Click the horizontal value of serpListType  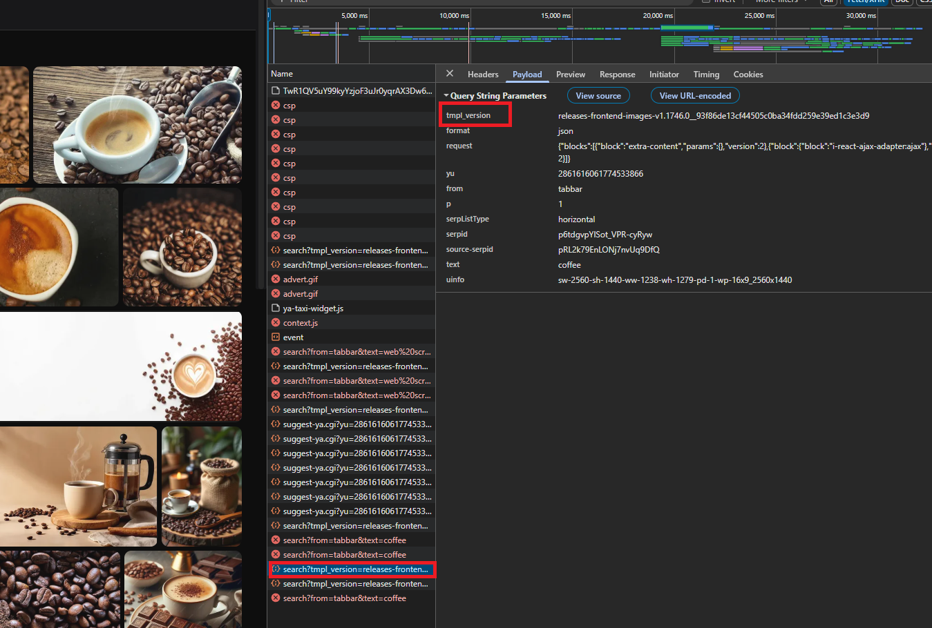coord(576,219)
